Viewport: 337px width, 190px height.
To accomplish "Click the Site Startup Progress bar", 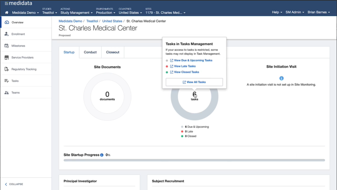I will pyautogui.click(x=194, y=160).
